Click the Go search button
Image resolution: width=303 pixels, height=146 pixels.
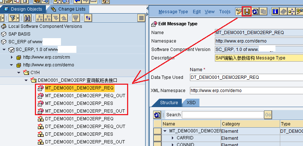coord(268,115)
